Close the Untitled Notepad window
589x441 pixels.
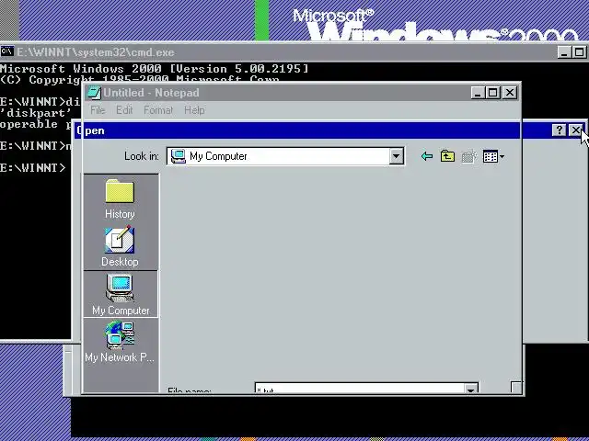(x=510, y=93)
